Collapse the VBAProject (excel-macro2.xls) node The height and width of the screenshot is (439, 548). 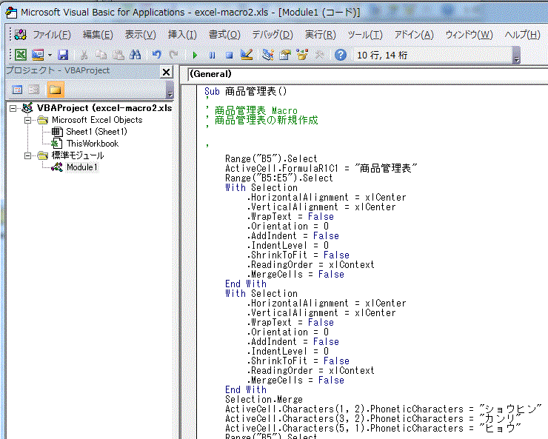(13, 108)
